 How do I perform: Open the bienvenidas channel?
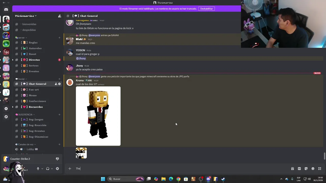point(38,24)
